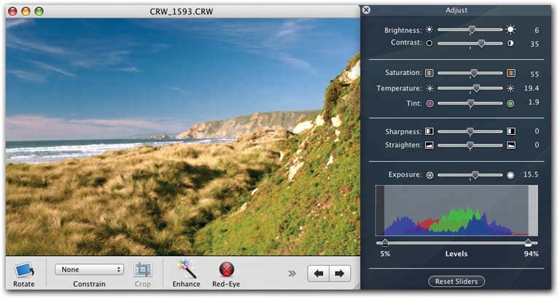Click the Brightness slider handle
Image resolution: width=560 pixels, height=299 pixels.
click(472, 30)
